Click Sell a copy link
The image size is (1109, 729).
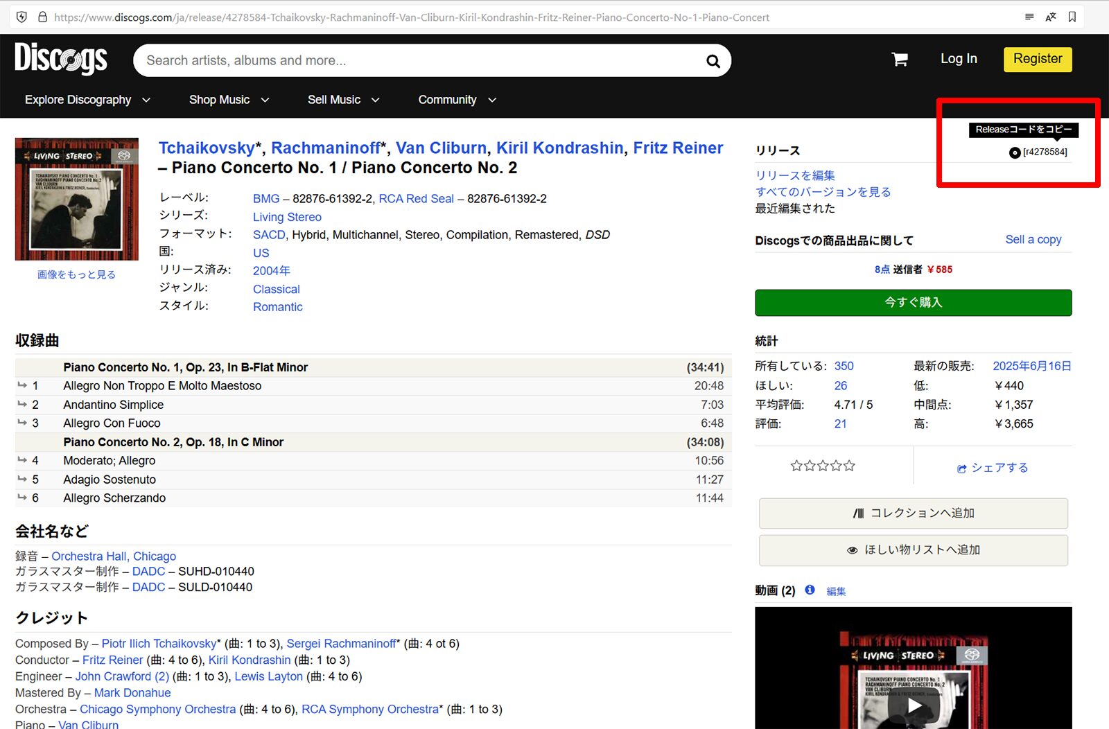pyautogui.click(x=1033, y=240)
